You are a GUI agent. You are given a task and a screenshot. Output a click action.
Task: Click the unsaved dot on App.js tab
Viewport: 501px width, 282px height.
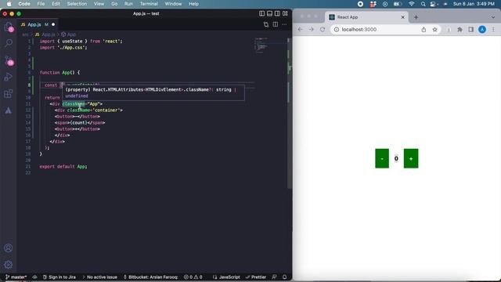(x=53, y=24)
